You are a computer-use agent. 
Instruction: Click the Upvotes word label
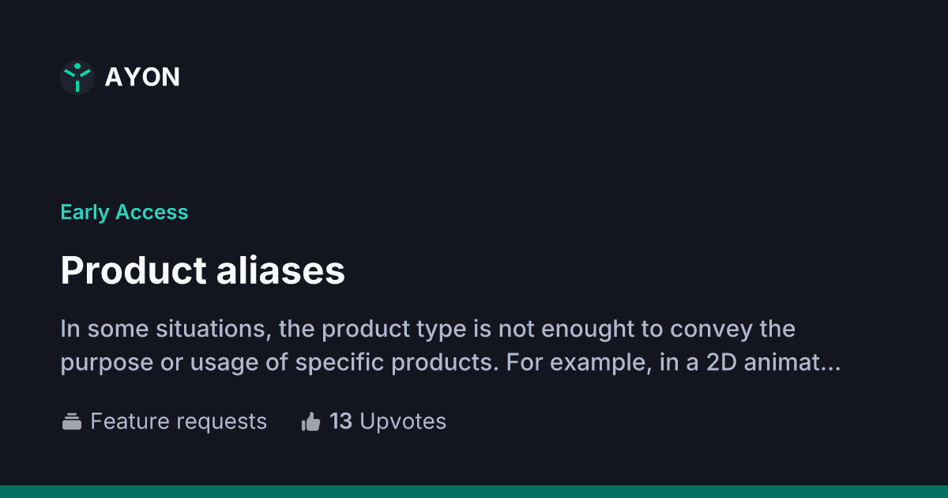tap(403, 421)
